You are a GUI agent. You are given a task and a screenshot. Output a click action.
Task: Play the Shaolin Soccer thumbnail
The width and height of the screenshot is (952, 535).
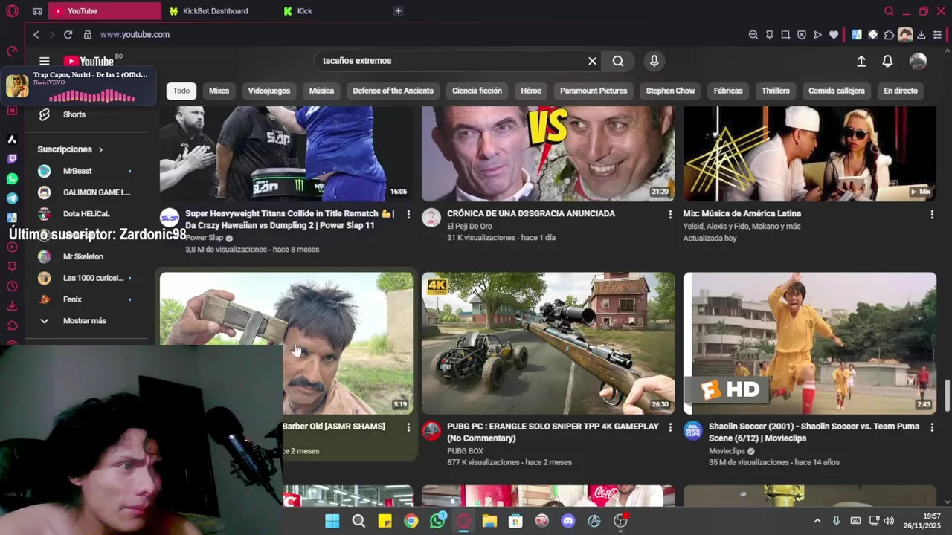[x=810, y=343]
